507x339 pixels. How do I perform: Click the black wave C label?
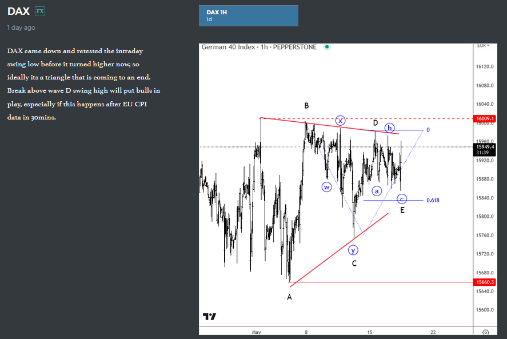click(x=354, y=264)
